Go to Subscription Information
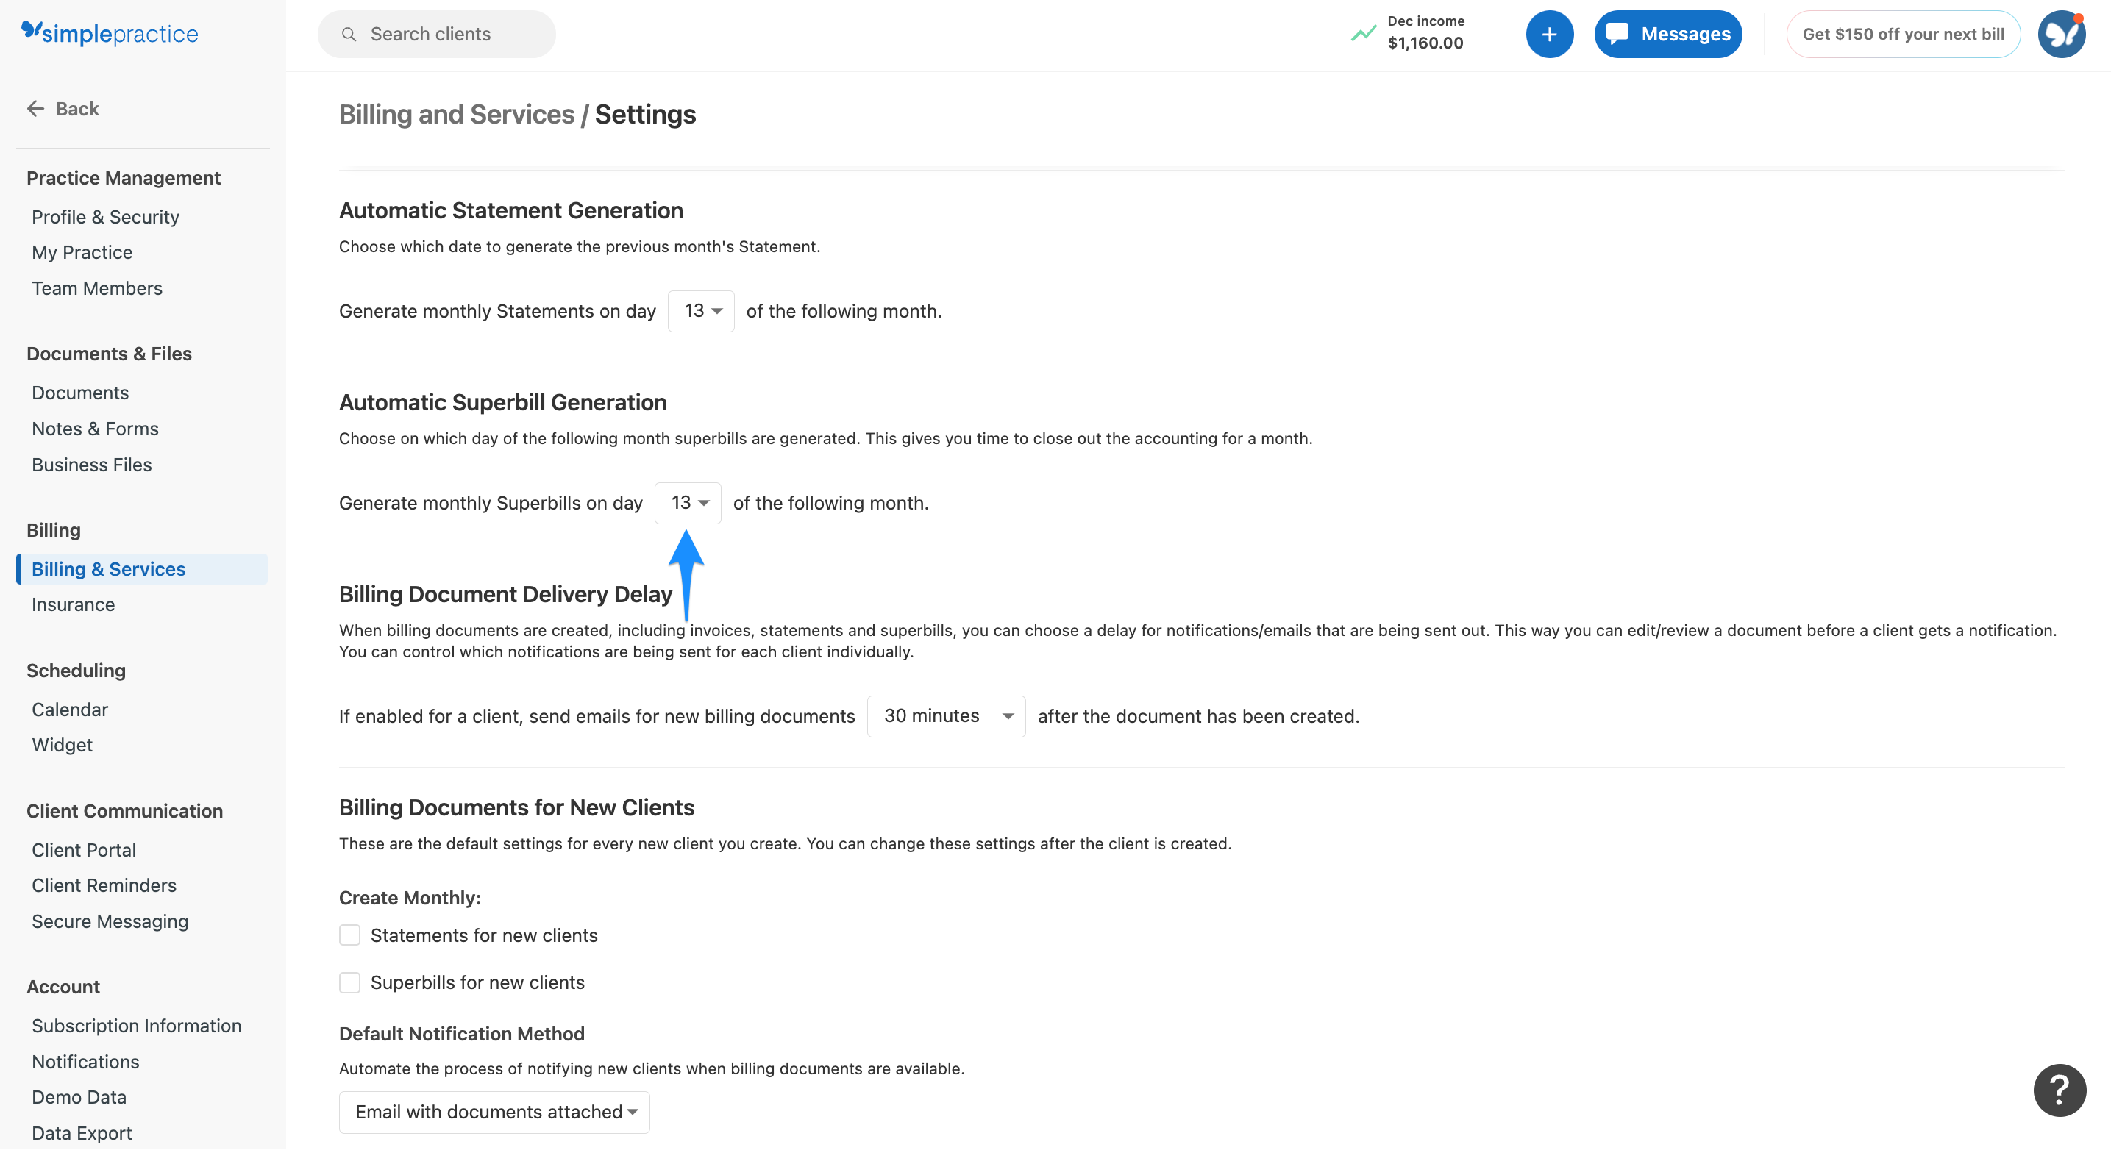 tap(136, 1025)
